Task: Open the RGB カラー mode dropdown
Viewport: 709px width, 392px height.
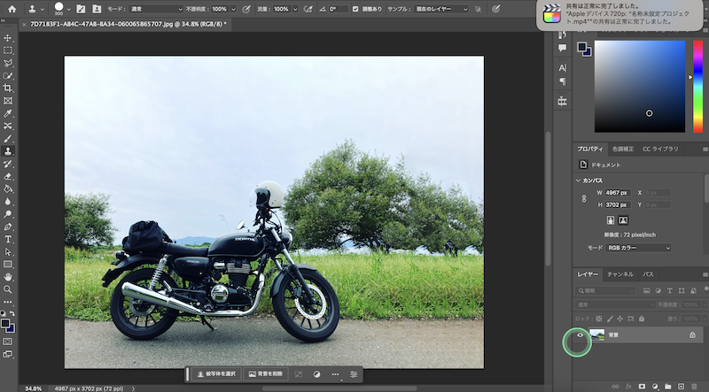Action: pyautogui.click(x=638, y=248)
